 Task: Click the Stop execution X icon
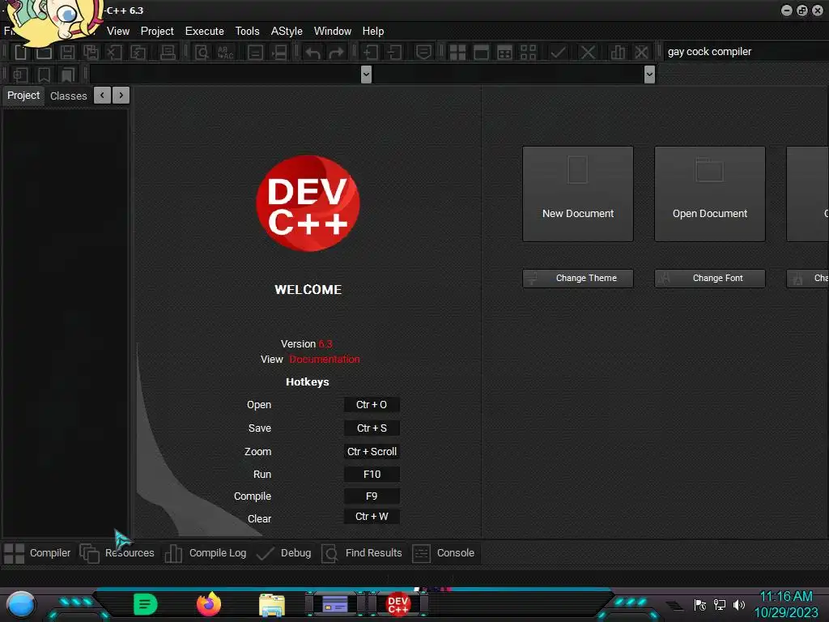tap(588, 53)
